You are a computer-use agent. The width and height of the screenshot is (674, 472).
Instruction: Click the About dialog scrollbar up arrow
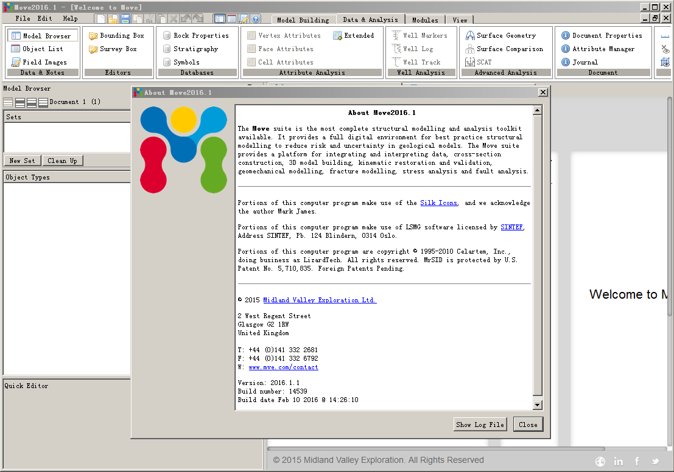(537, 110)
